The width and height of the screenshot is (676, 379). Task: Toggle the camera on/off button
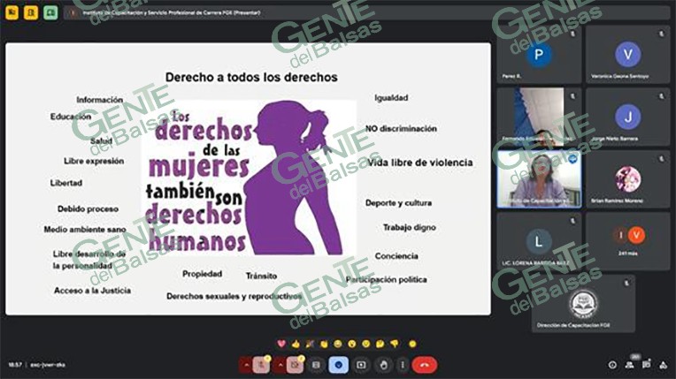tap(296, 364)
